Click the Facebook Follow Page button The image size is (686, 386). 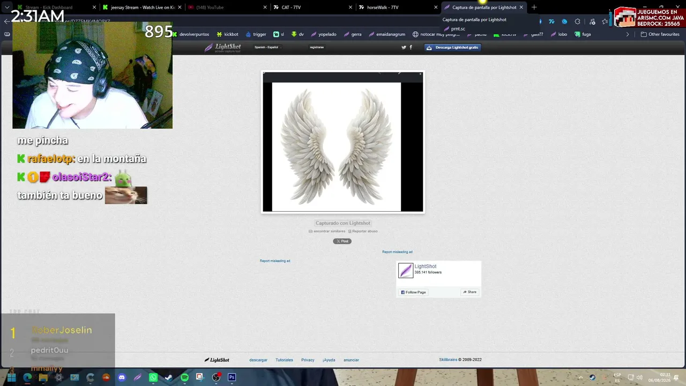click(x=413, y=292)
